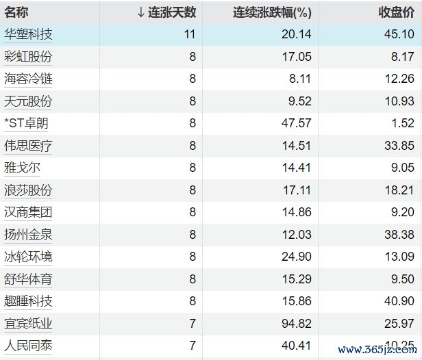Screen dimensions: 422x360
Task: Select the 24.90 percent cell
Action: (x=297, y=257)
